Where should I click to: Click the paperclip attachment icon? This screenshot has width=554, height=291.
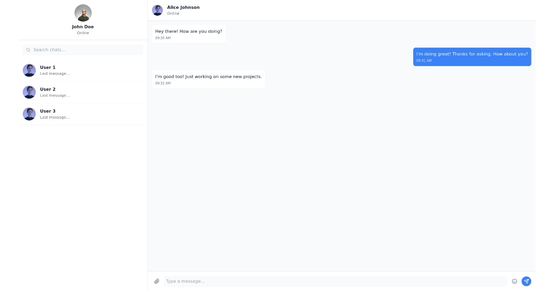pyautogui.click(x=157, y=281)
